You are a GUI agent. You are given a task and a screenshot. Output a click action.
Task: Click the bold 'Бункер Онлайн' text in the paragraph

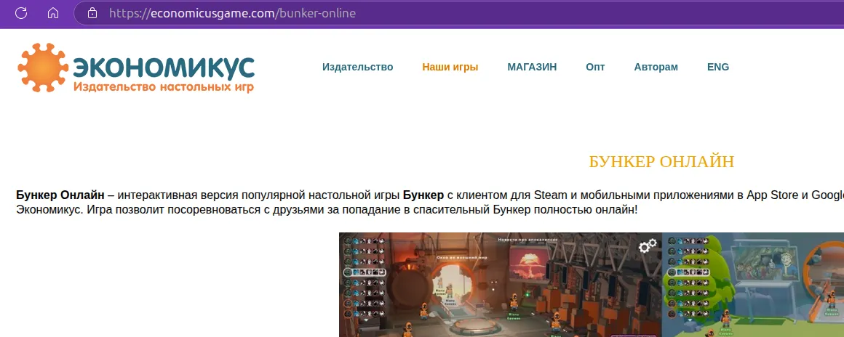click(60, 195)
